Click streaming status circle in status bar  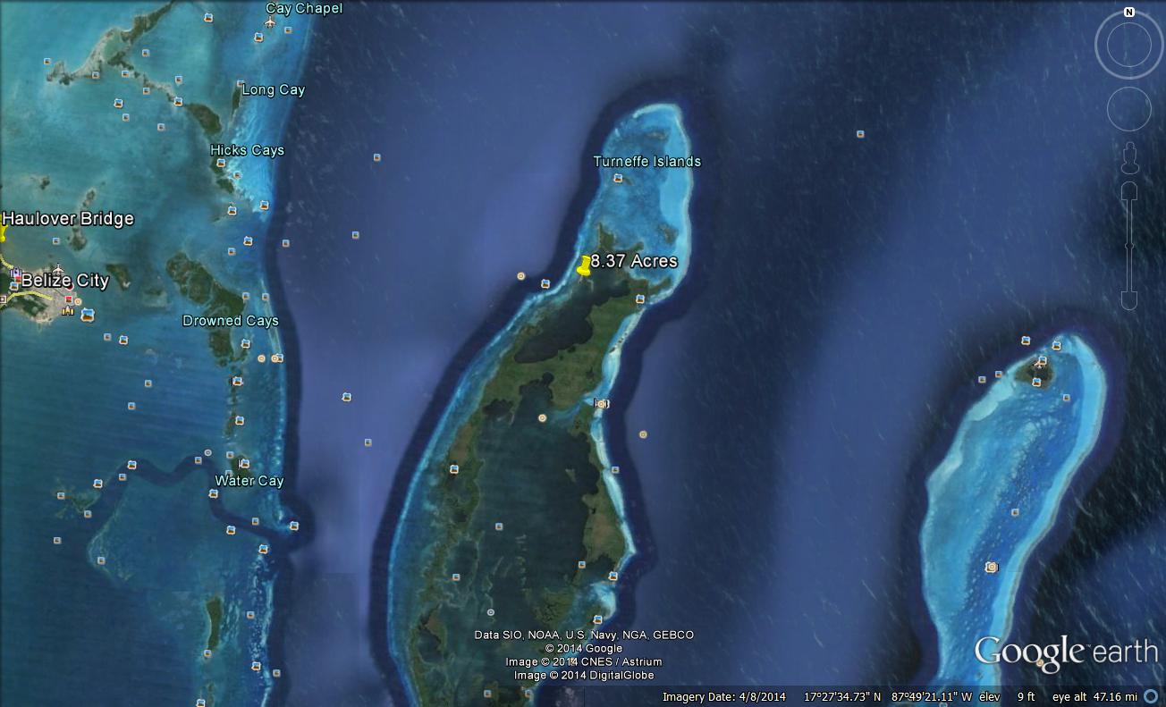click(1151, 697)
